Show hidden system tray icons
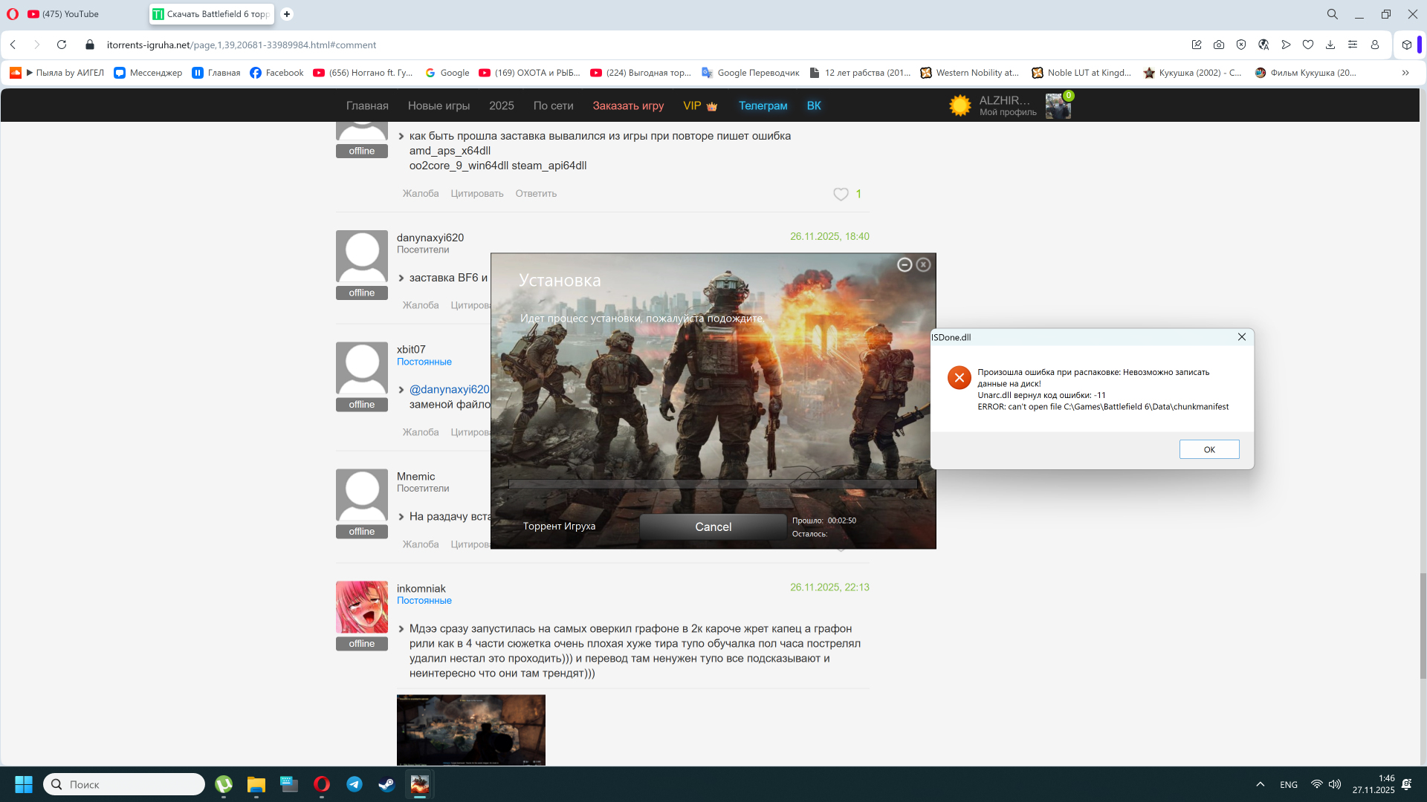This screenshot has height=802, width=1427. point(1261,784)
